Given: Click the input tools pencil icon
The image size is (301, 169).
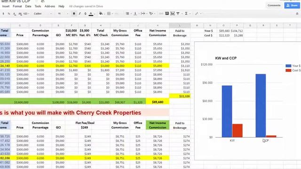Looking at the screenshot, I should click(197, 14).
